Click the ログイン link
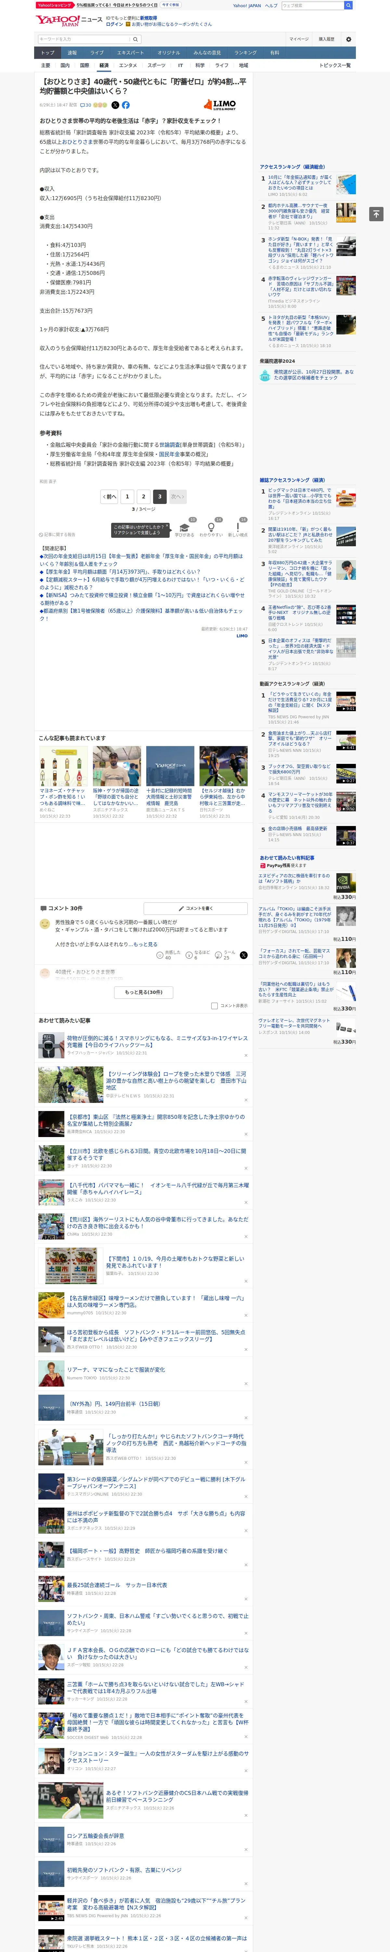This screenshot has height=1952, width=390. pos(114,24)
